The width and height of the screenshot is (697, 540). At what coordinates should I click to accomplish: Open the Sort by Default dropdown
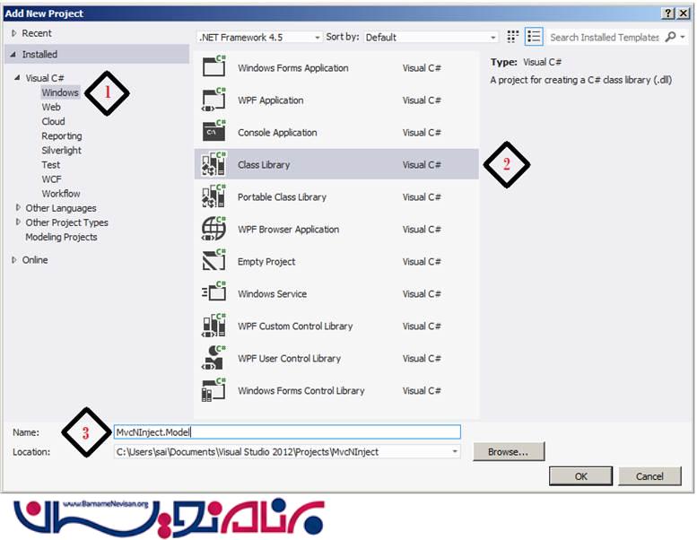click(431, 38)
